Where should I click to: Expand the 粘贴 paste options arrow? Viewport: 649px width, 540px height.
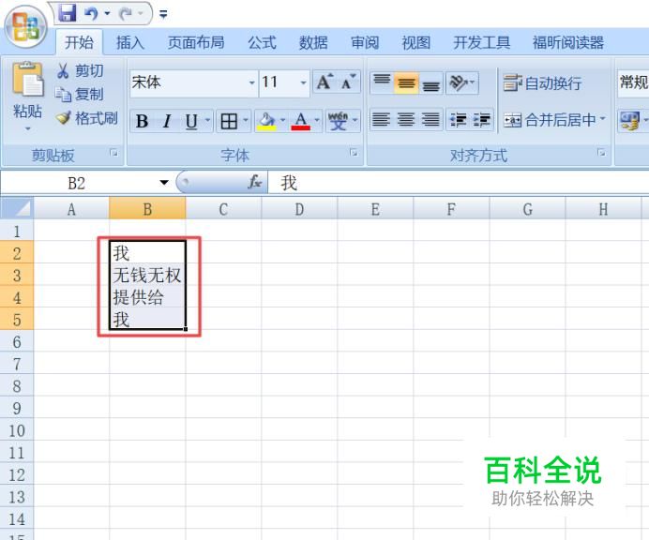(27, 128)
